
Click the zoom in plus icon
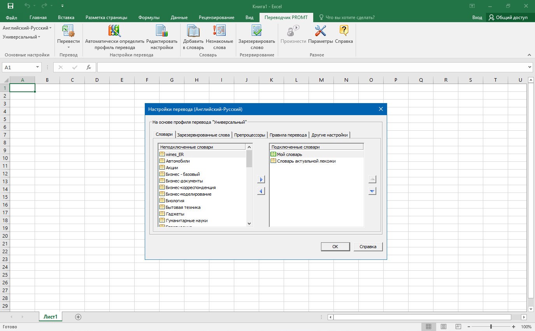pyautogui.click(x=514, y=327)
